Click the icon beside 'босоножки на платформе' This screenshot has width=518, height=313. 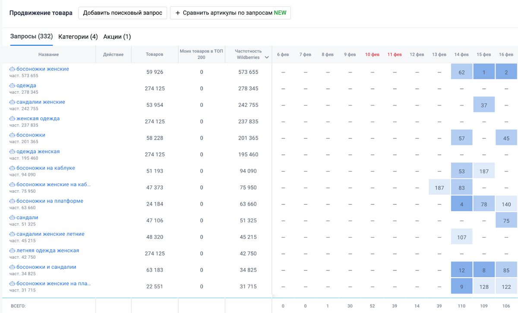(12, 201)
